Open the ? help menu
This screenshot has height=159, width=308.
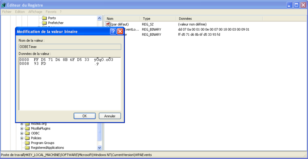point(61,12)
